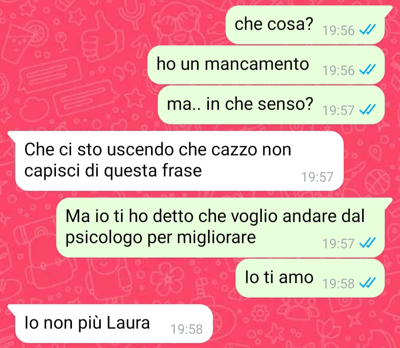This screenshot has width=400, height=348.
Task: Click the double check on "ma.. in che senso?"
Action: 367,109
